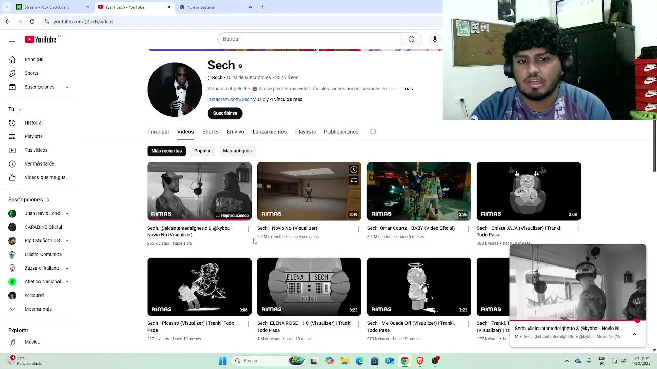Open options menu for Sech - Novio No (Visualizer)
The height and width of the screenshot is (369, 657).
click(x=359, y=229)
